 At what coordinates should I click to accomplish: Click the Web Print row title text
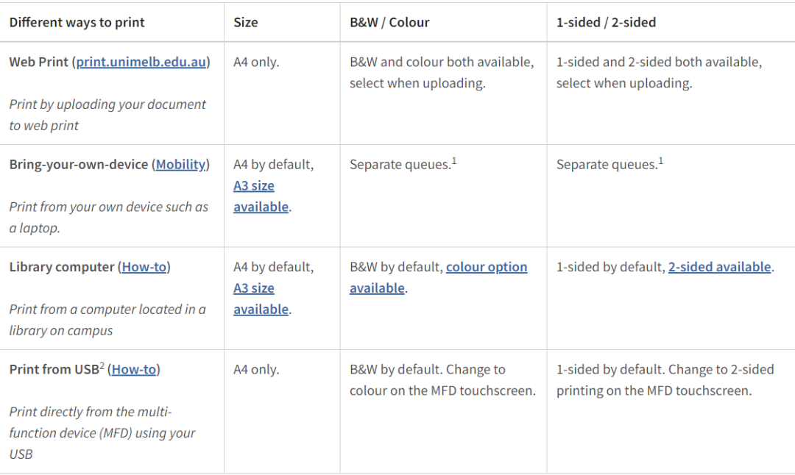pyautogui.click(x=38, y=62)
